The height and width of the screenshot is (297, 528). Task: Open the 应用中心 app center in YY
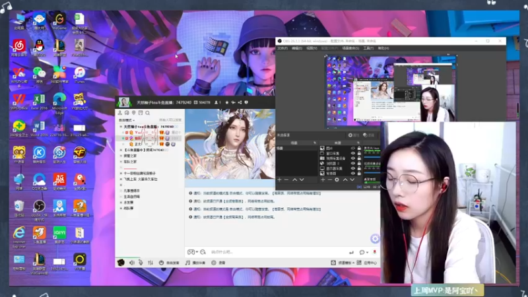367,263
